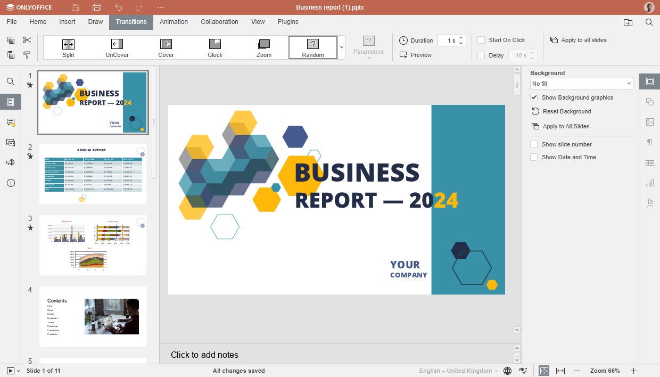Open the Insert tab

click(67, 22)
